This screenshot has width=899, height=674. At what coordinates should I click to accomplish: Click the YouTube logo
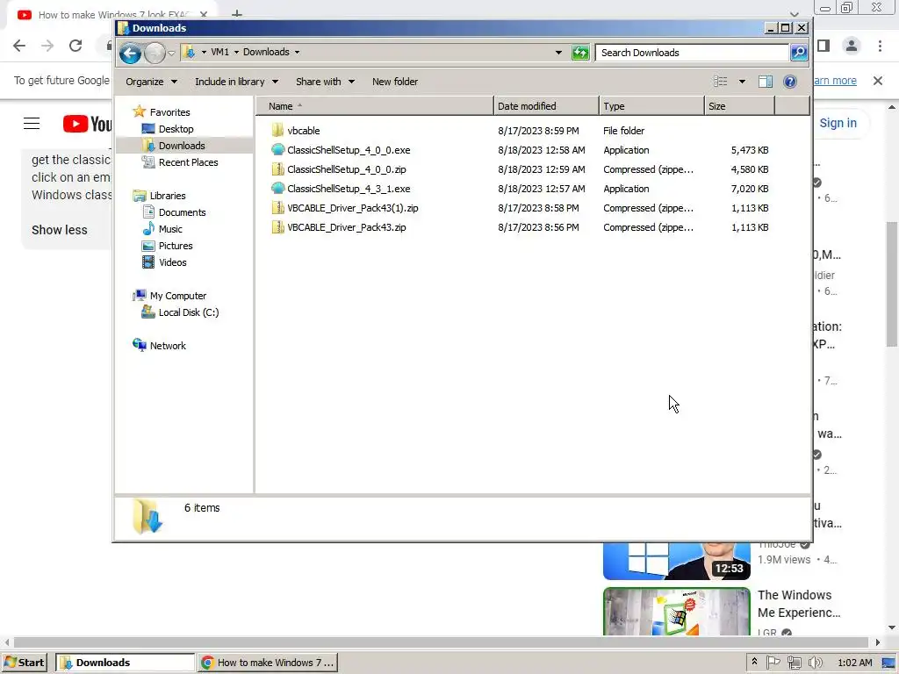tap(87, 124)
